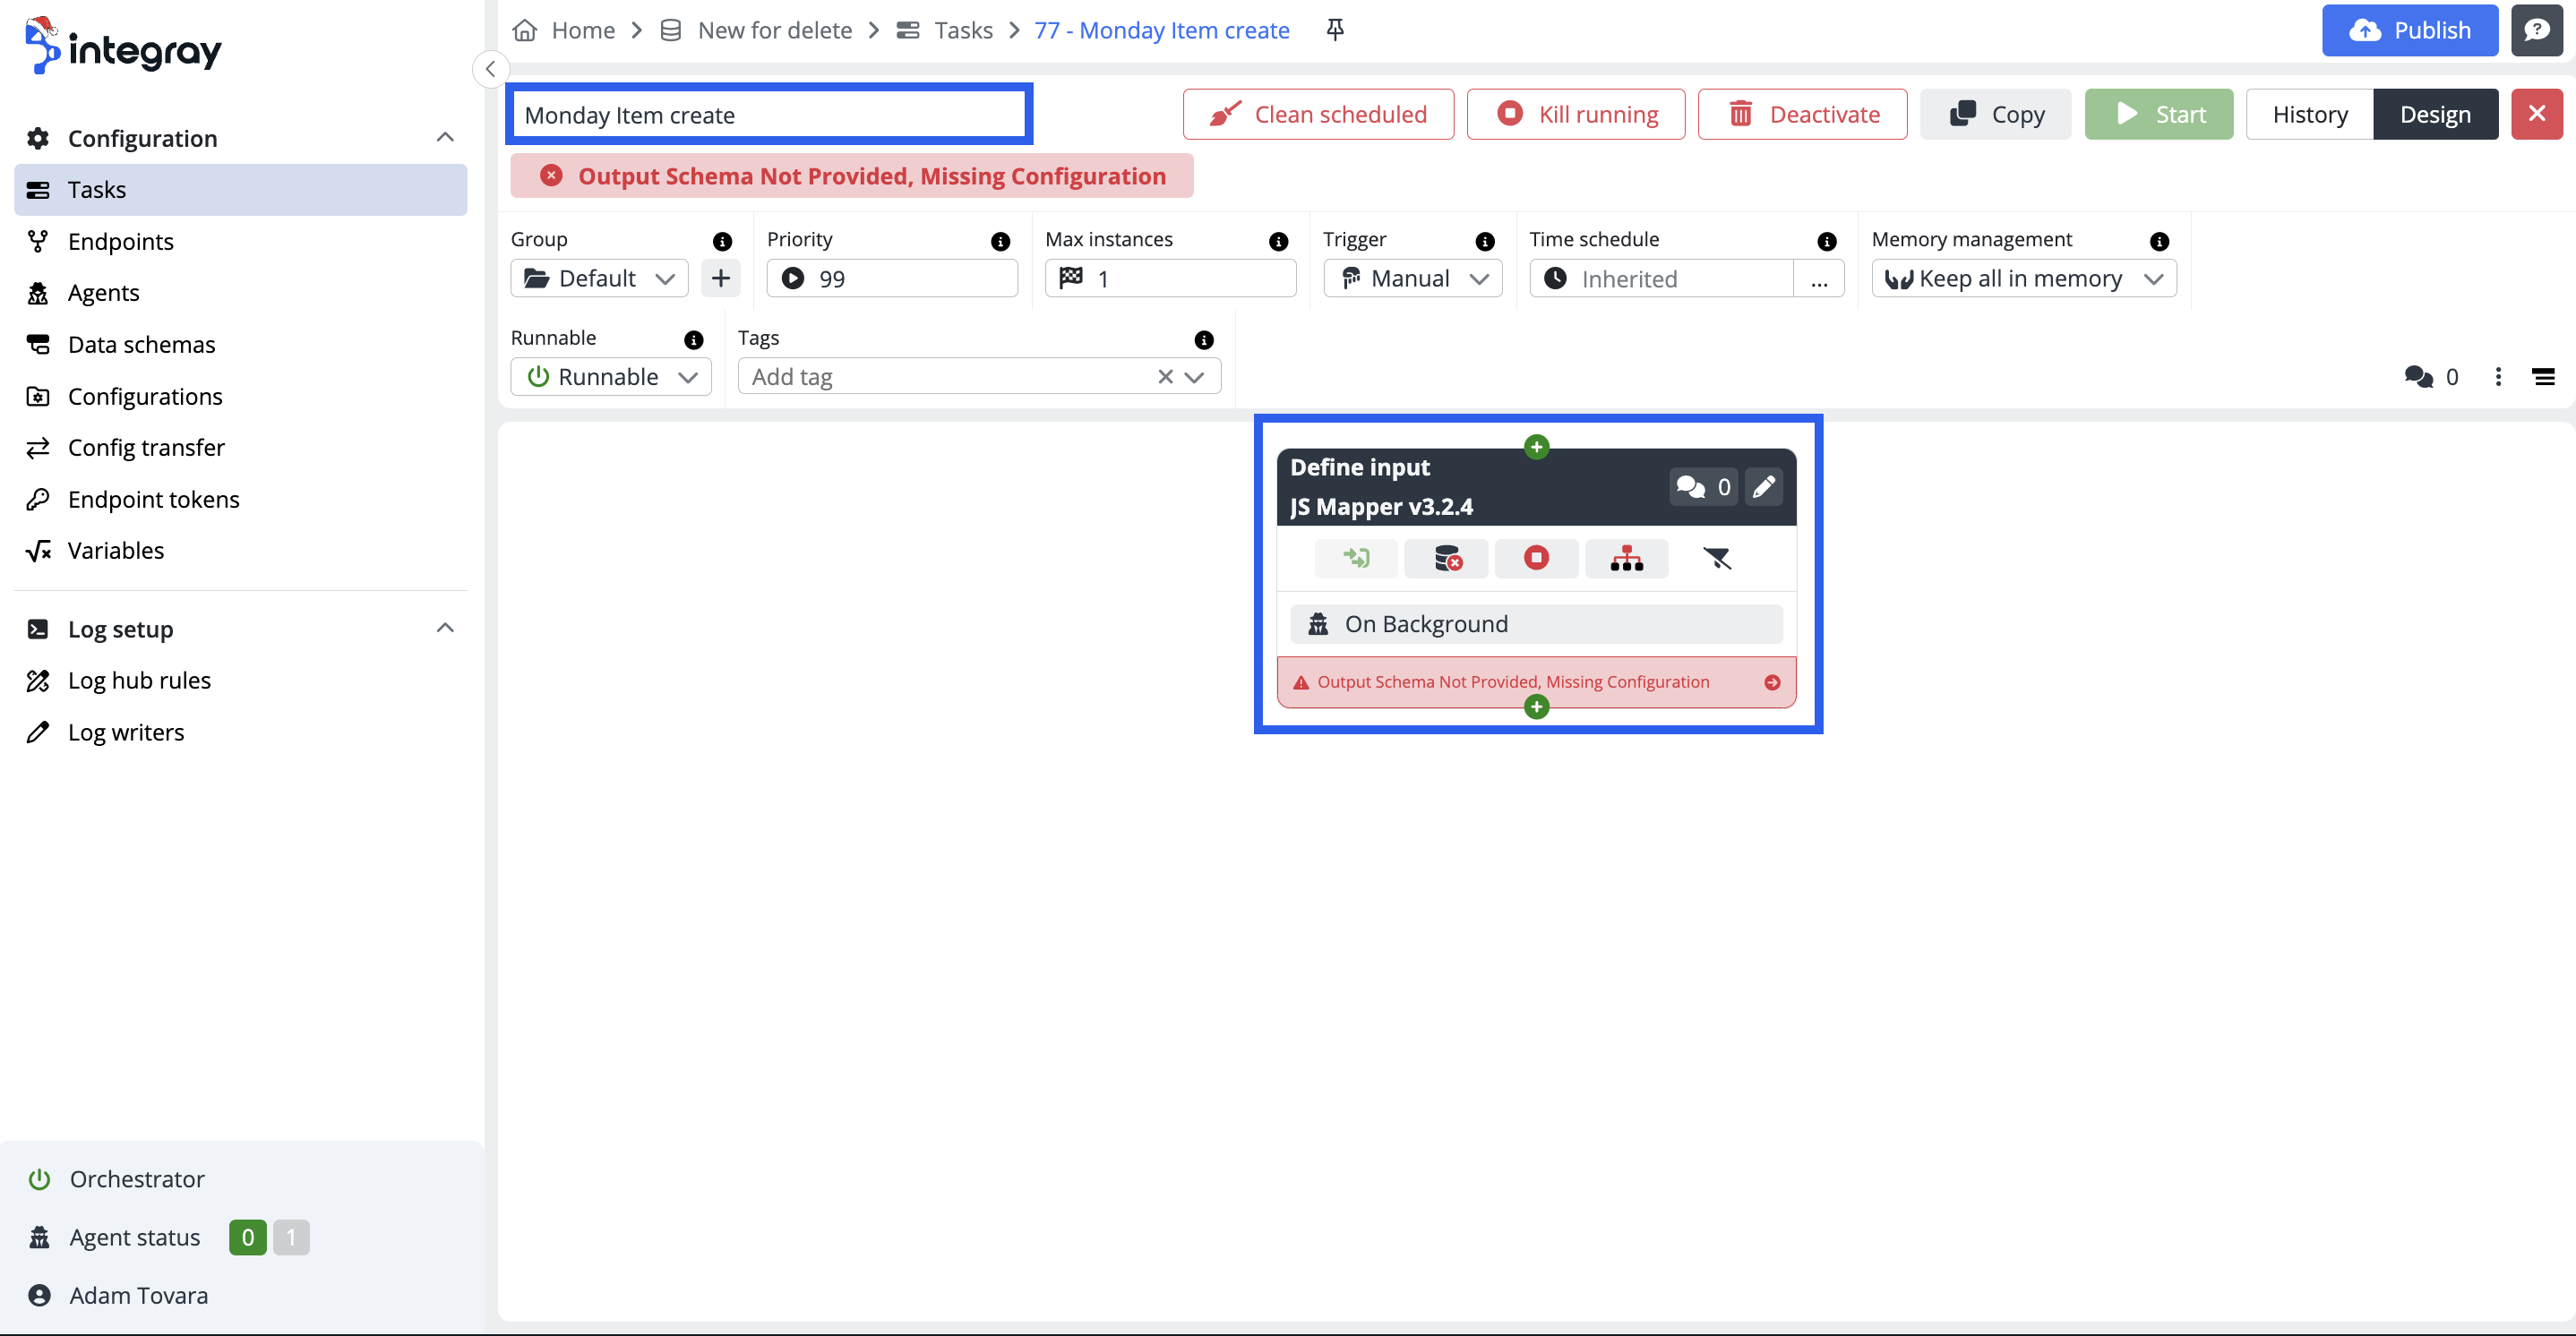Image resolution: width=2576 pixels, height=1336 pixels.
Task: Click the Deactivate button
Action: click(1803, 114)
